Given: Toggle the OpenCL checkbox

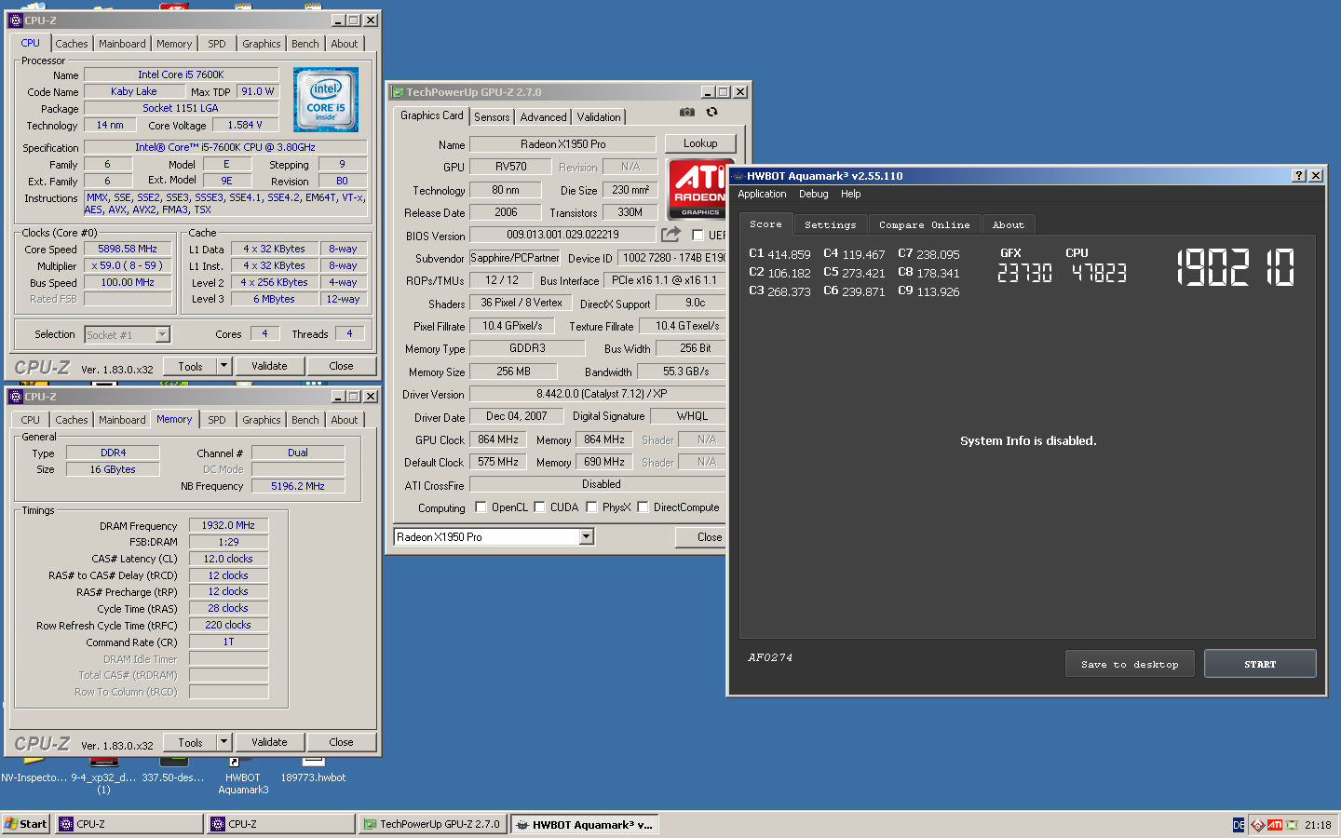Looking at the screenshot, I should pyautogui.click(x=481, y=507).
